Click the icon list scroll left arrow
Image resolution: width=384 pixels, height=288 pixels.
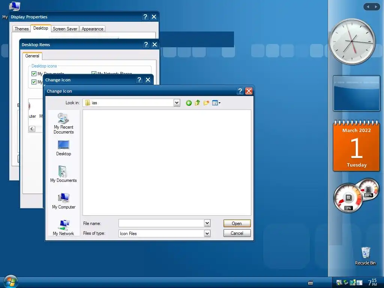(x=32, y=129)
